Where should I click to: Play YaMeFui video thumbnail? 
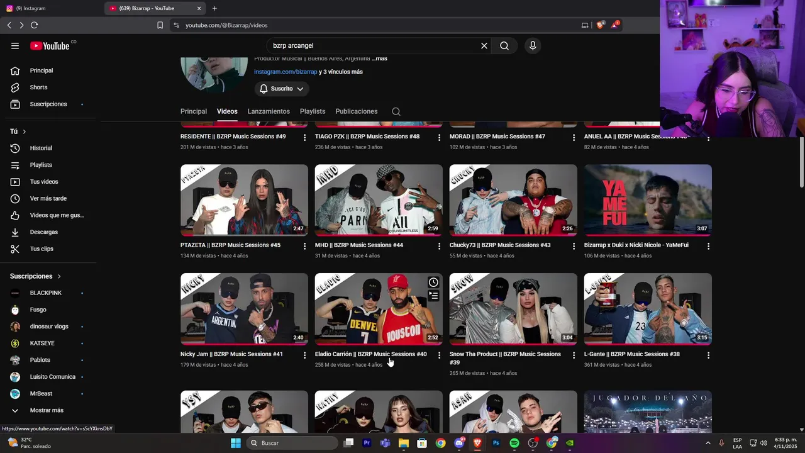pyautogui.click(x=648, y=200)
